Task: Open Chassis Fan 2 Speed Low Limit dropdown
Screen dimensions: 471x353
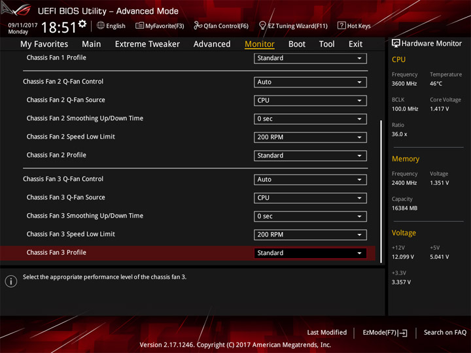Action: coord(310,137)
